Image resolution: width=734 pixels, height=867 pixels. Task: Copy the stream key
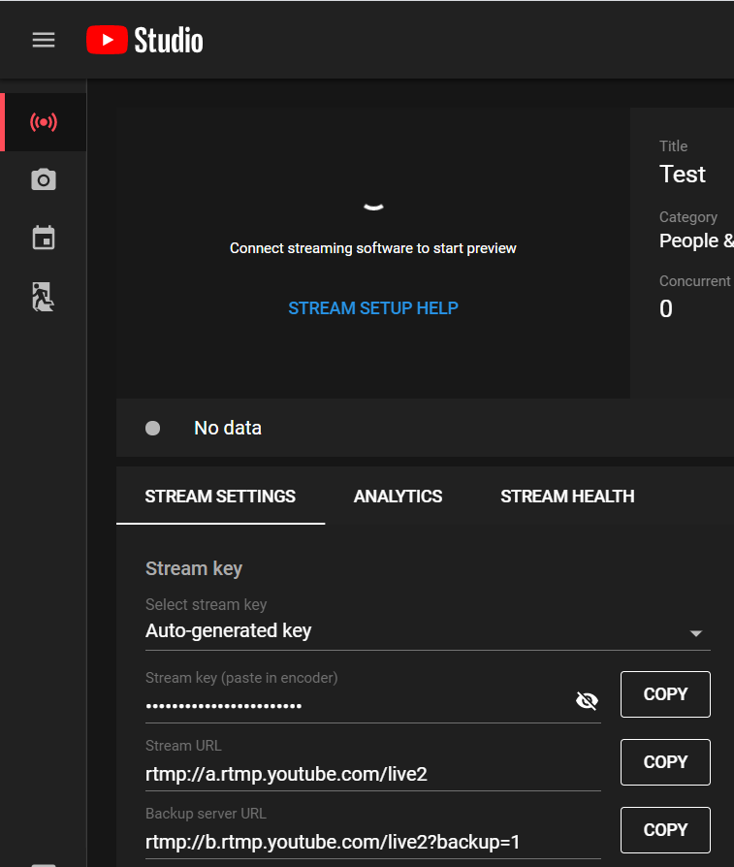pyautogui.click(x=665, y=694)
